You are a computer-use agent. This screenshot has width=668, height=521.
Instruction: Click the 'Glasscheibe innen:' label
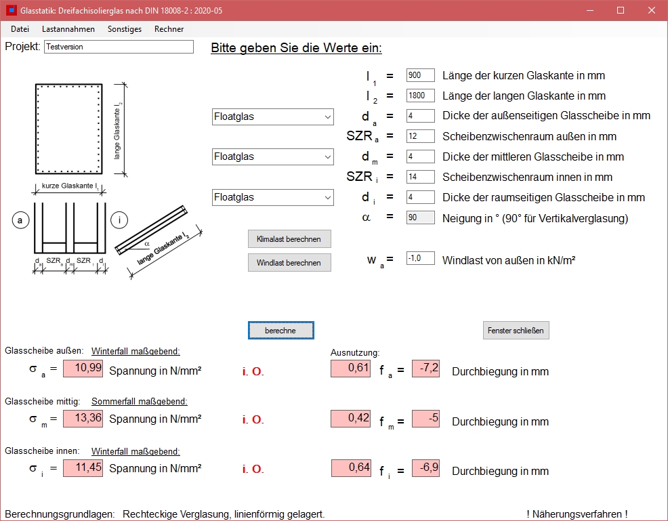42,451
